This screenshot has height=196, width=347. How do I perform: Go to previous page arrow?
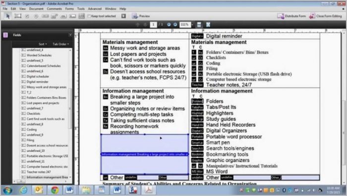point(138,25)
